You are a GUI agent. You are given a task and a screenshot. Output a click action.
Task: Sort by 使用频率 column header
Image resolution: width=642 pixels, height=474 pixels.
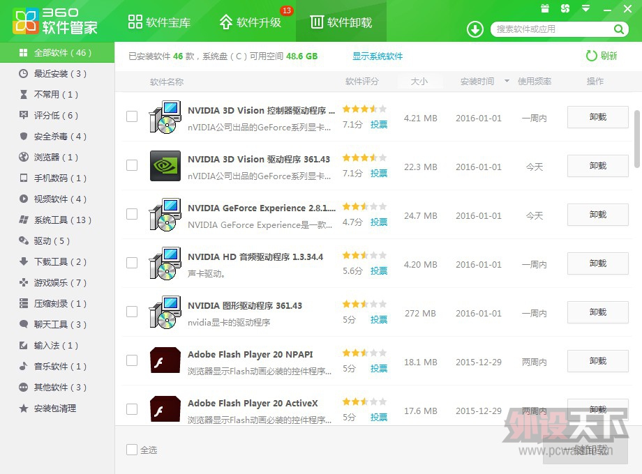tap(535, 82)
